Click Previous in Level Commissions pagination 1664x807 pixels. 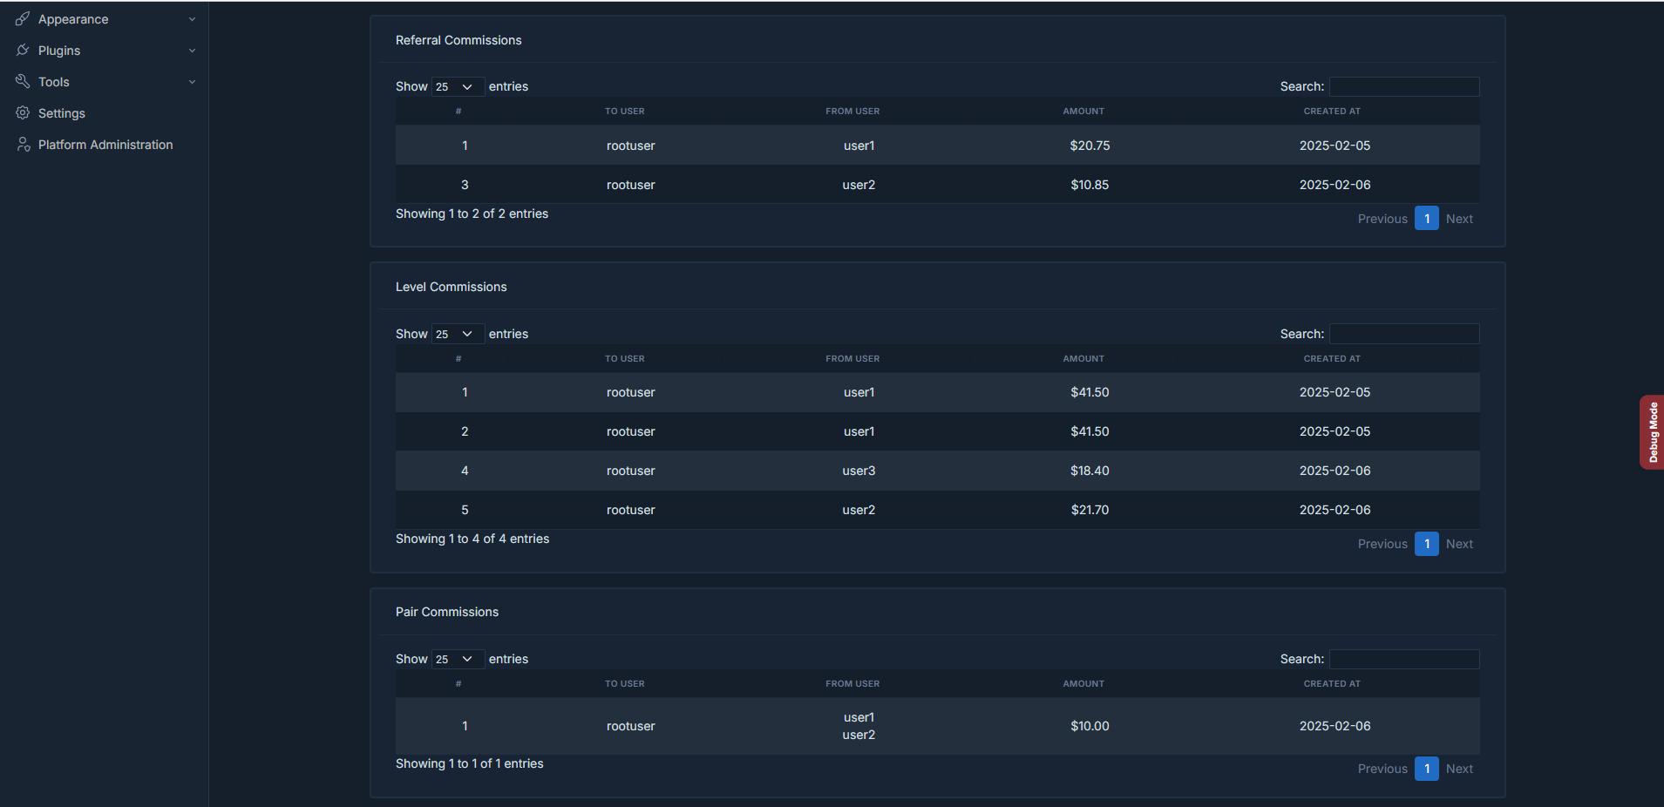[x=1382, y=543]
